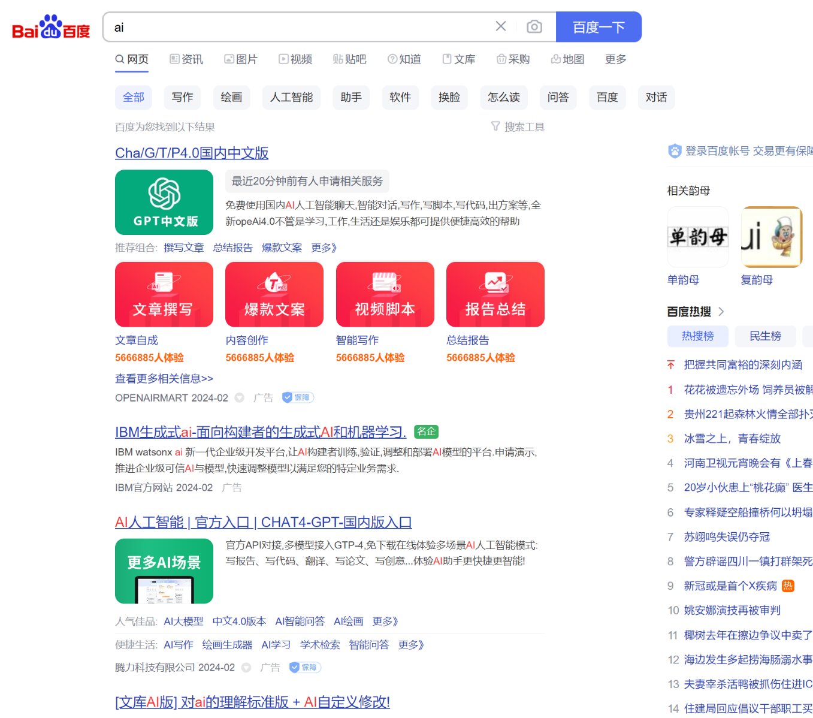Click the Baidu logo
Screen dimensions: 813x718
(51, 27)
